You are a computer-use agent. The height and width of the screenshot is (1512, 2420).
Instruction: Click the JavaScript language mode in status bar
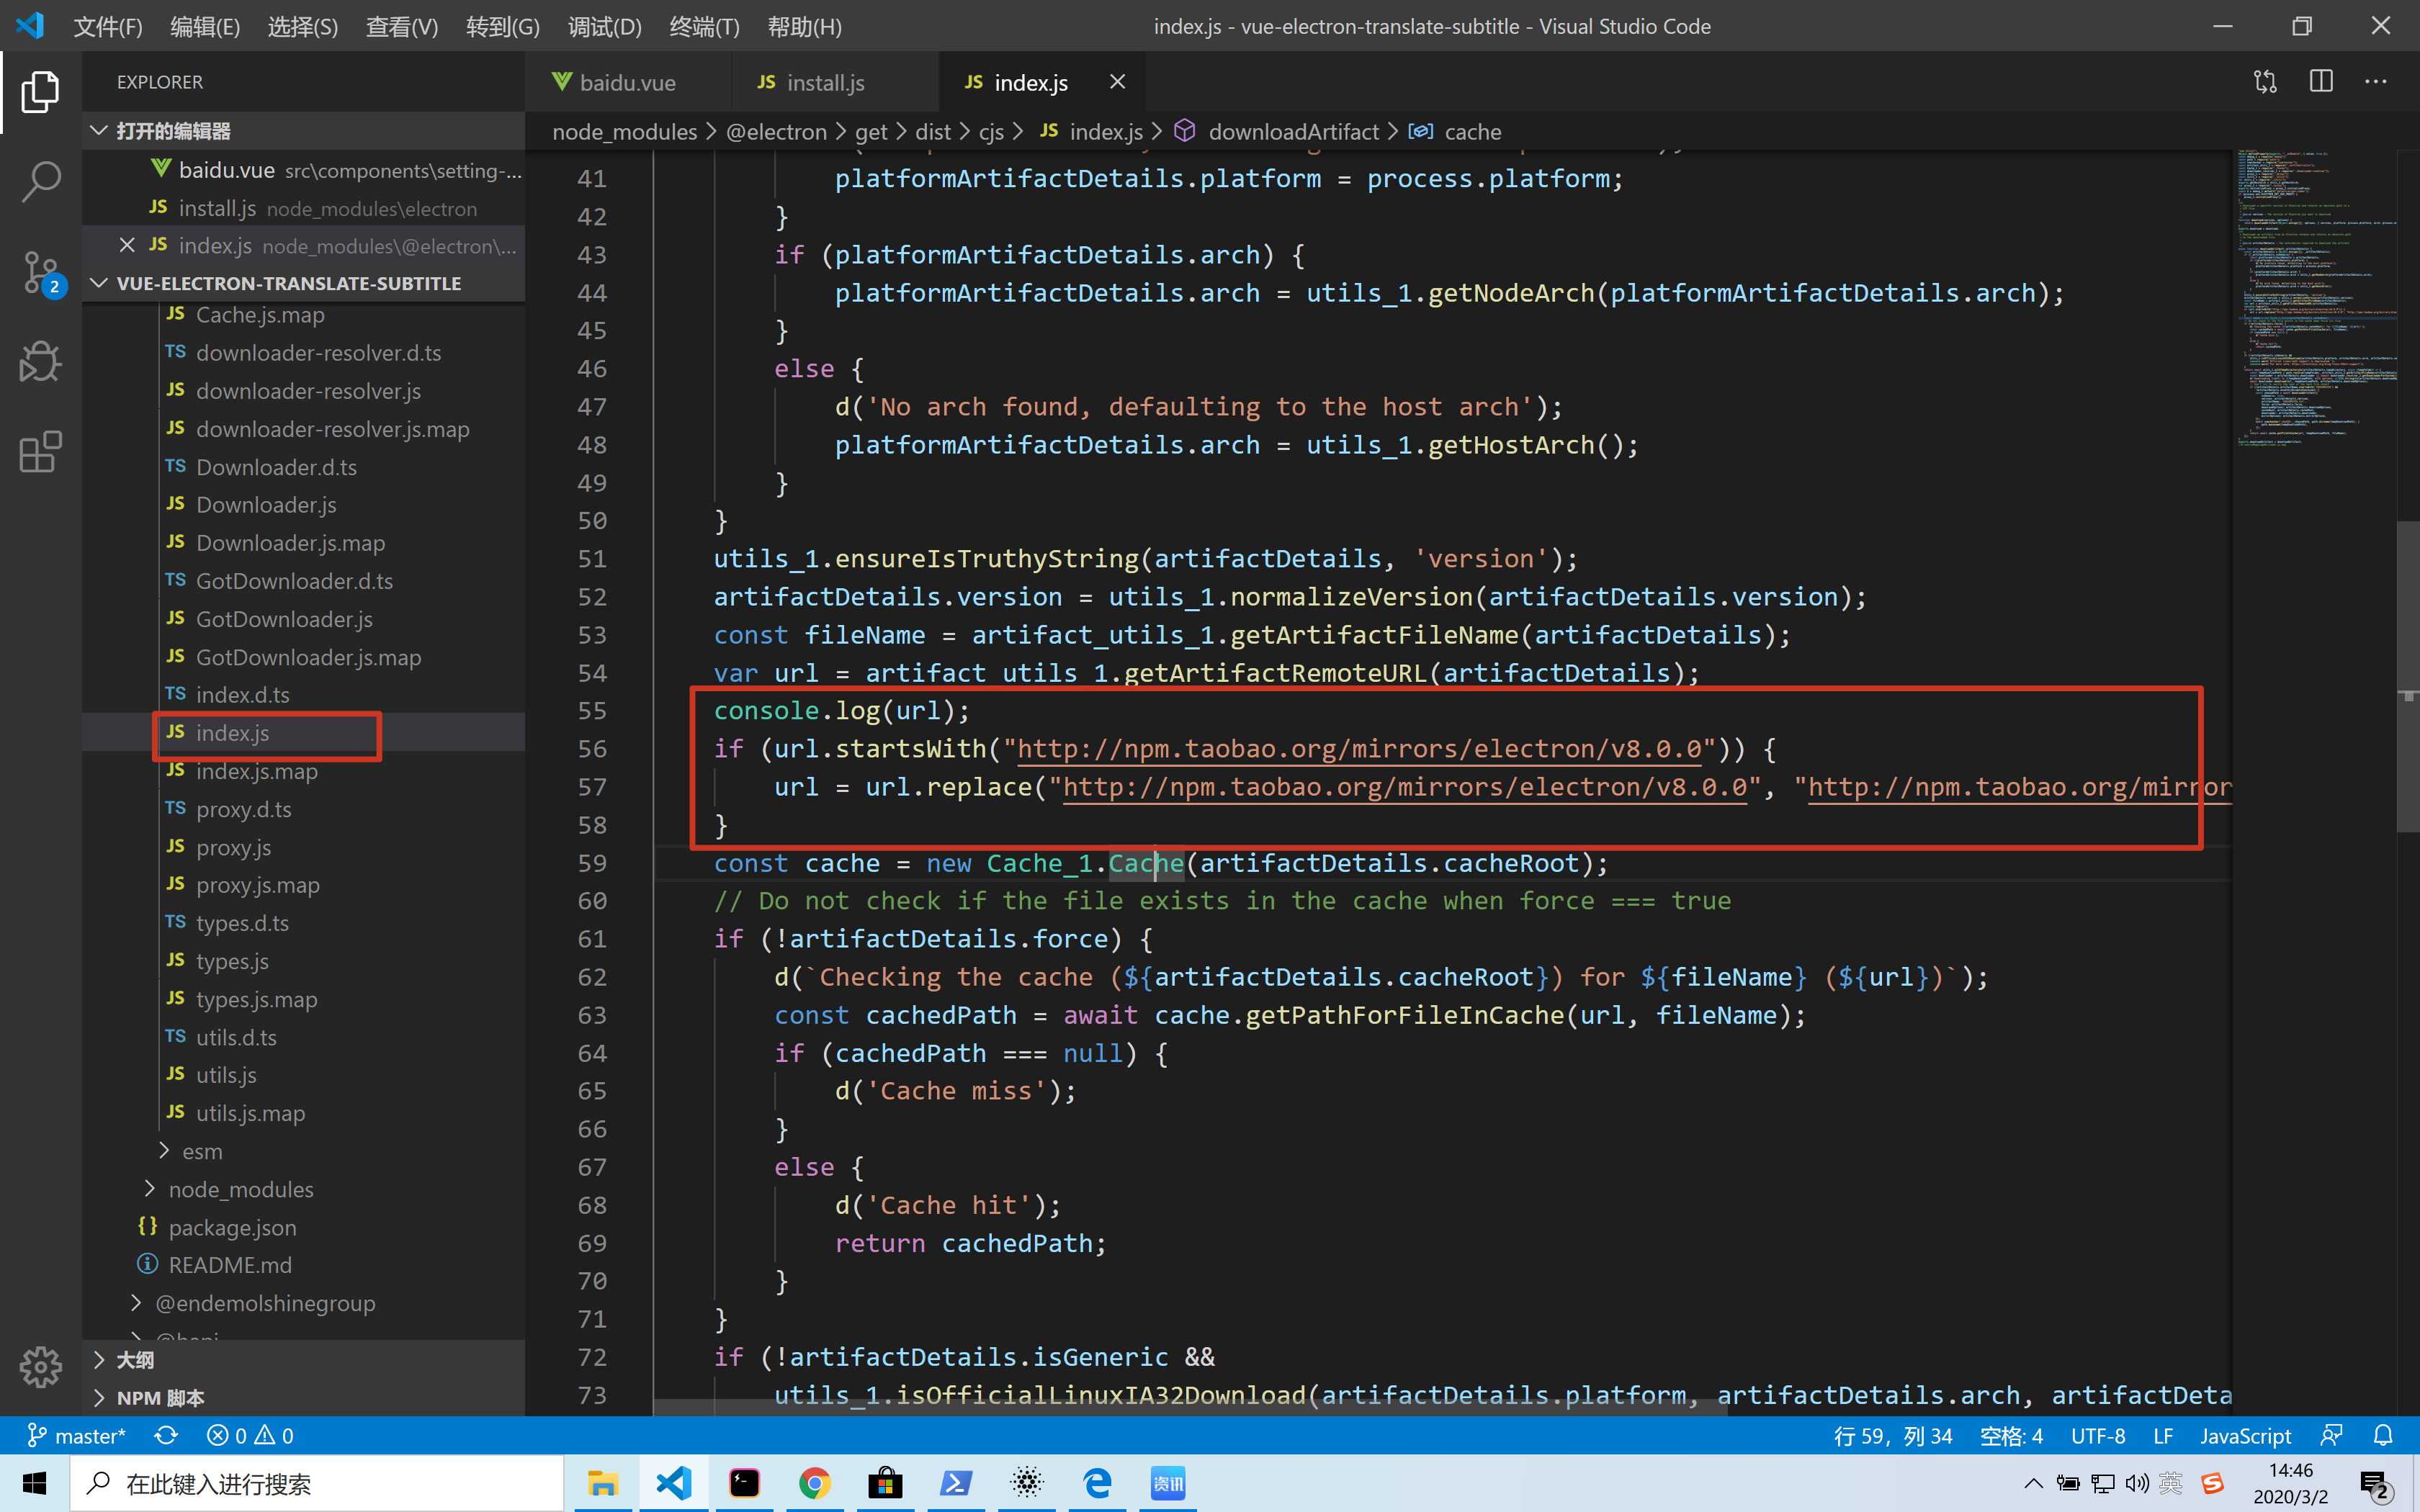(2245, 1436)
